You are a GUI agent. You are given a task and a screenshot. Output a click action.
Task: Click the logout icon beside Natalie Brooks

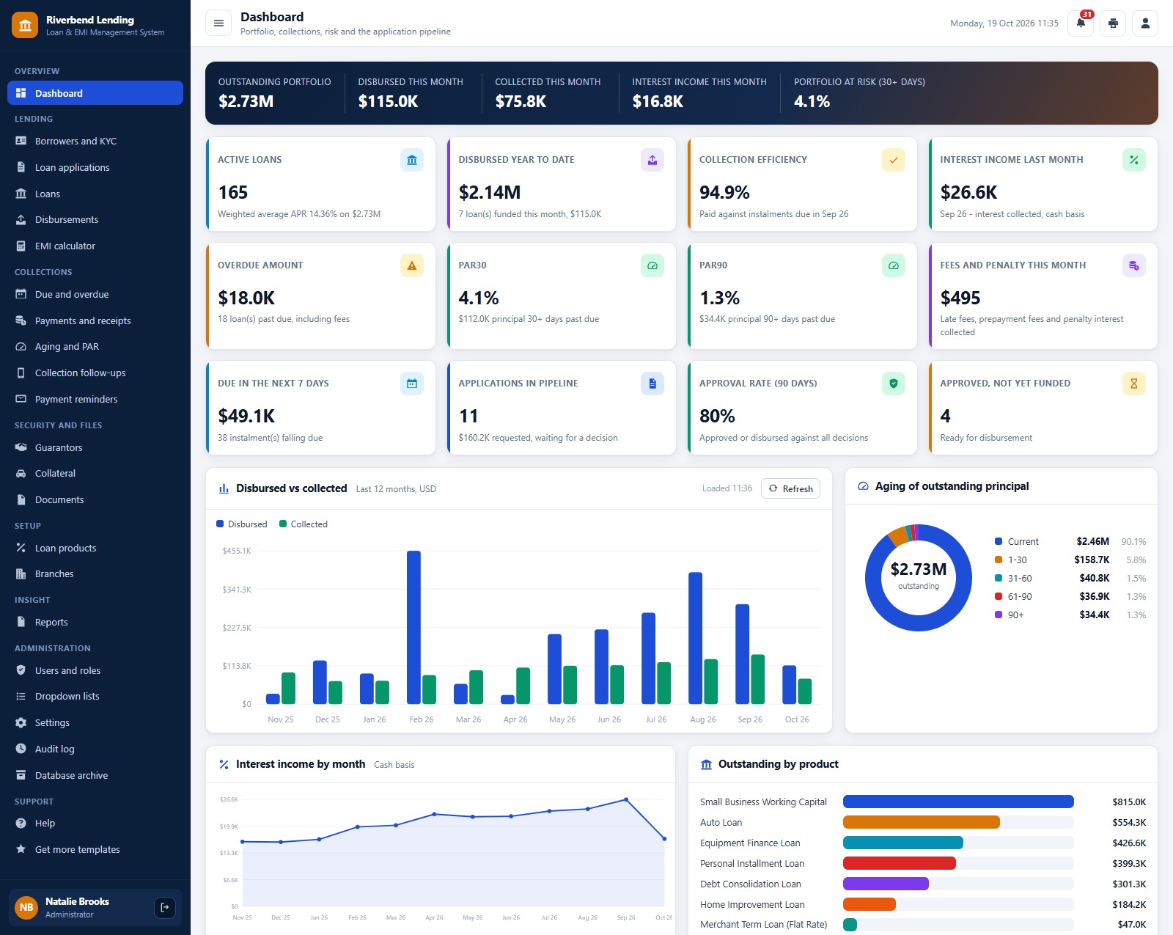point(165,908)
